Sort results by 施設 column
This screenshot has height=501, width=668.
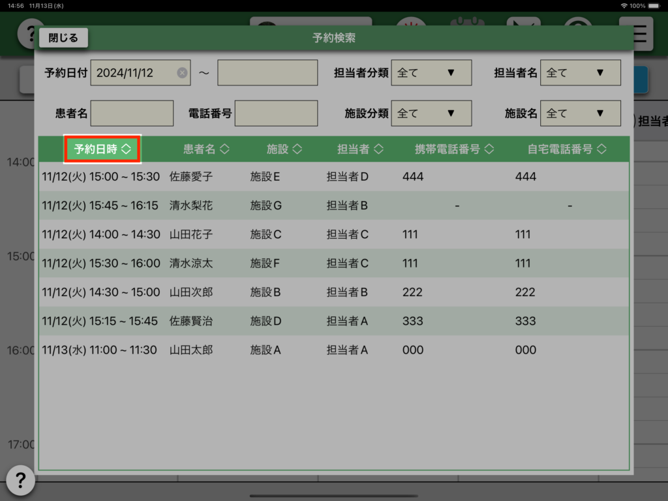(284, 149)
